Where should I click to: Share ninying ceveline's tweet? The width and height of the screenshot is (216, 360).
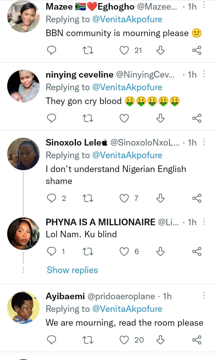coord(196,119)
